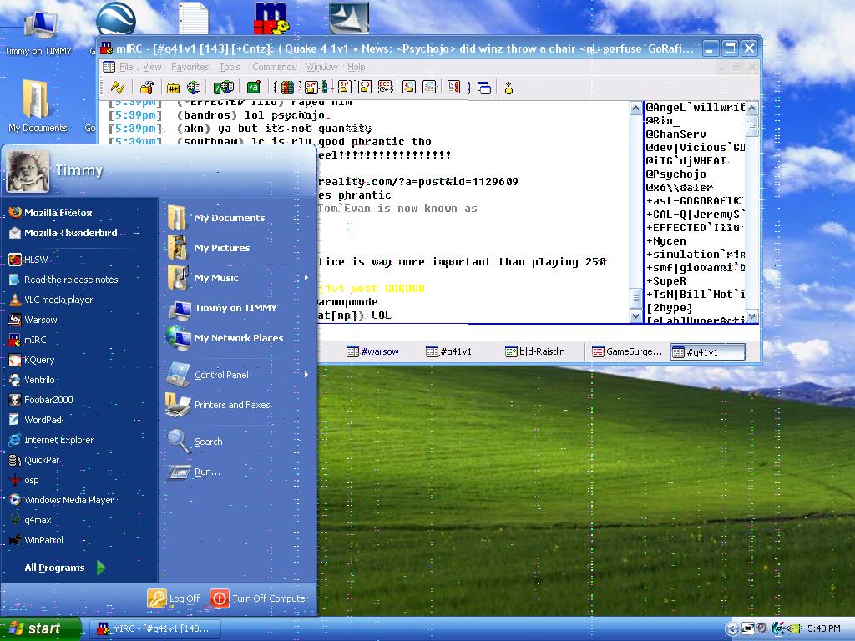Click Scripts Editor toolbar icon
This screenshot has width=855, height=641.
pos(254,87)
